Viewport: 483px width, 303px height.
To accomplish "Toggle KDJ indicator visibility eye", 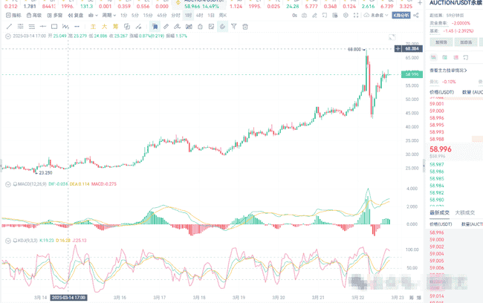I will [6, 241].
